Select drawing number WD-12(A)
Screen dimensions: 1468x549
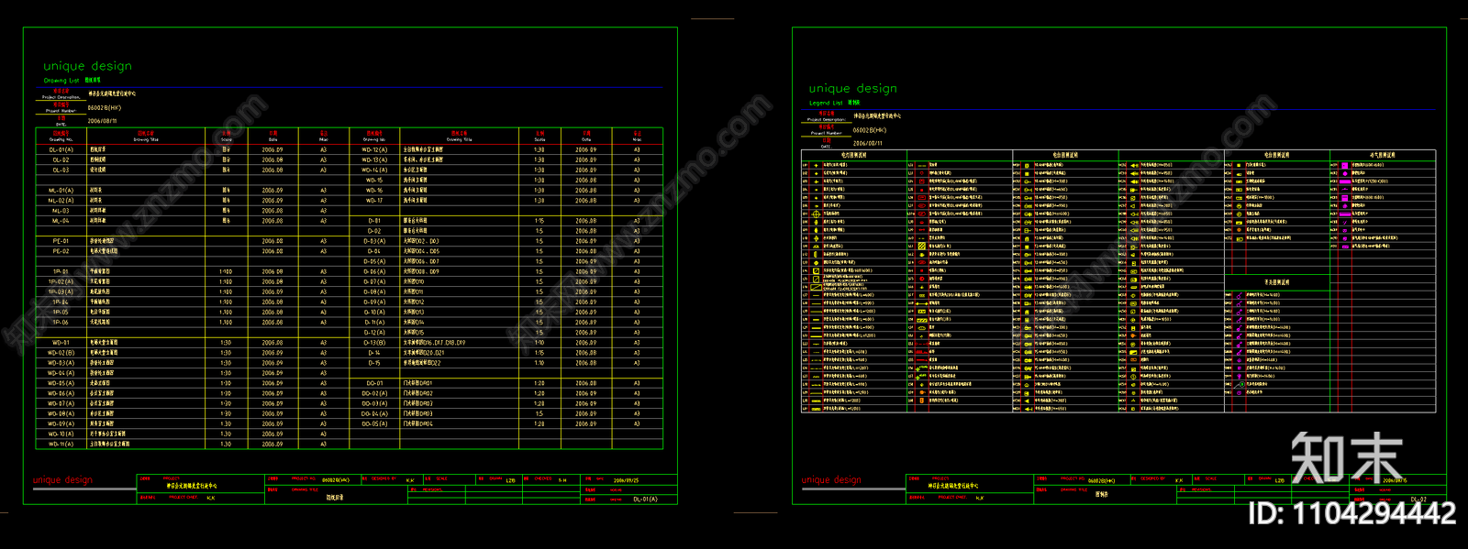coord(374,149)
